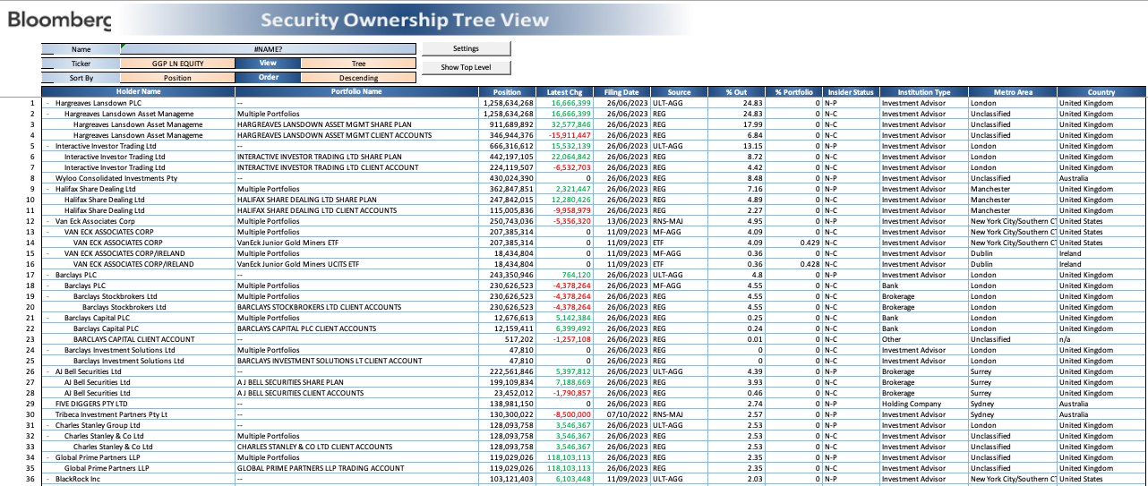The width and height of the screenshot is (1148, 486).
Task: Click the Filing Date column header
Action: click(621, 92)
